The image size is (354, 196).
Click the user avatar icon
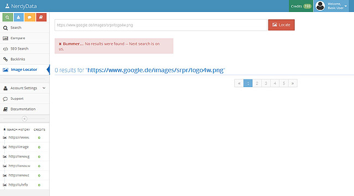320,6
